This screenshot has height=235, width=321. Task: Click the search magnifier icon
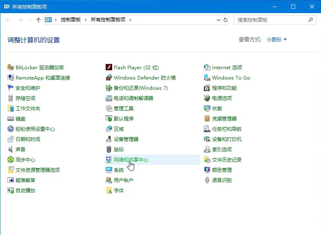(310, 20)
